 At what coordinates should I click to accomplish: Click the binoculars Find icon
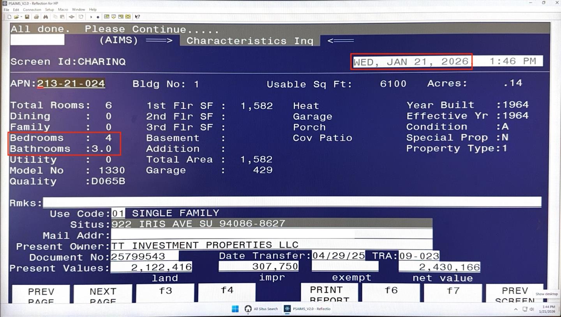[x=46, y=17]
